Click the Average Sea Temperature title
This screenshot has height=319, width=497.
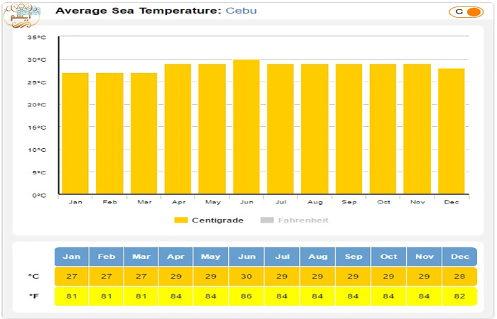[x=138, y=11]
